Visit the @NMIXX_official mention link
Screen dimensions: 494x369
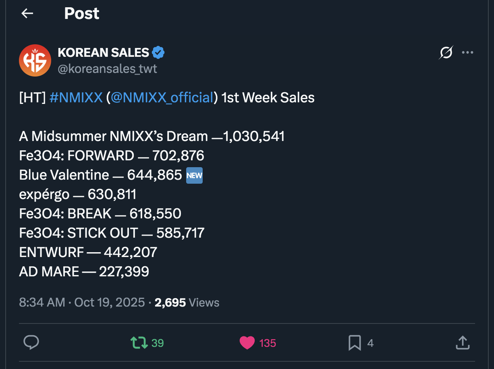pos(162,97)
